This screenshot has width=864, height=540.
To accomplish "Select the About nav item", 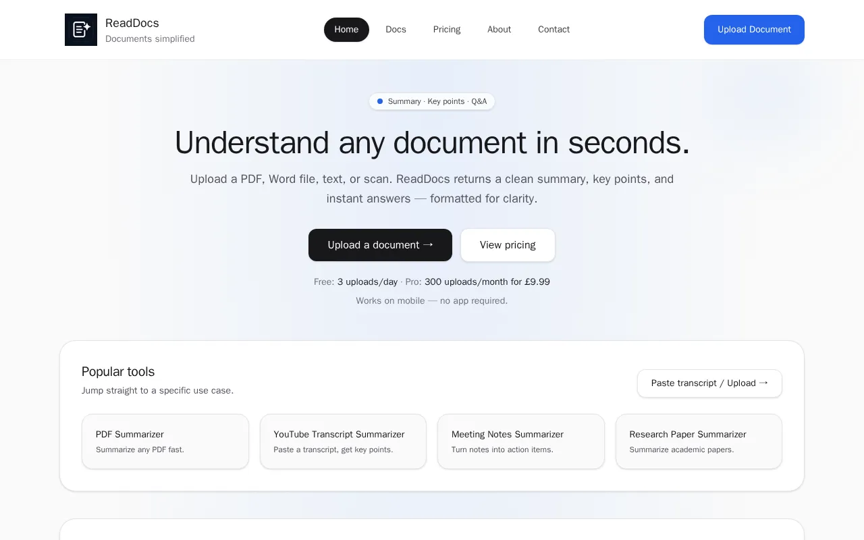I will (x=499, y=30).
